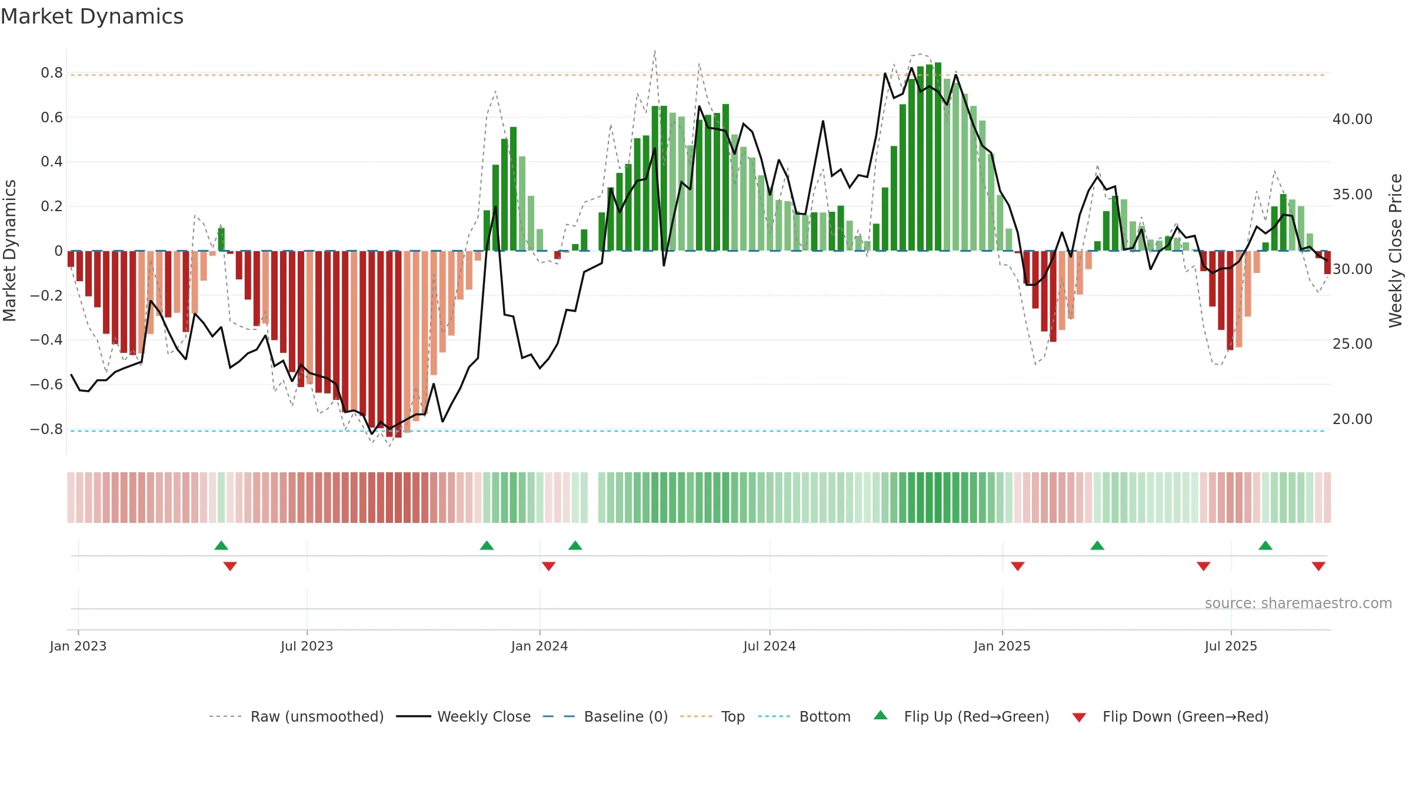Click the last dark red bar at the chart end
Image resolution: width=1412 pixels, height=794 pixels.
click(1327, 262)
